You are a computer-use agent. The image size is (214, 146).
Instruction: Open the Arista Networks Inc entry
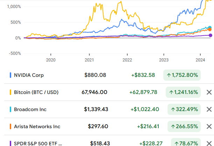tap(37, 126)
